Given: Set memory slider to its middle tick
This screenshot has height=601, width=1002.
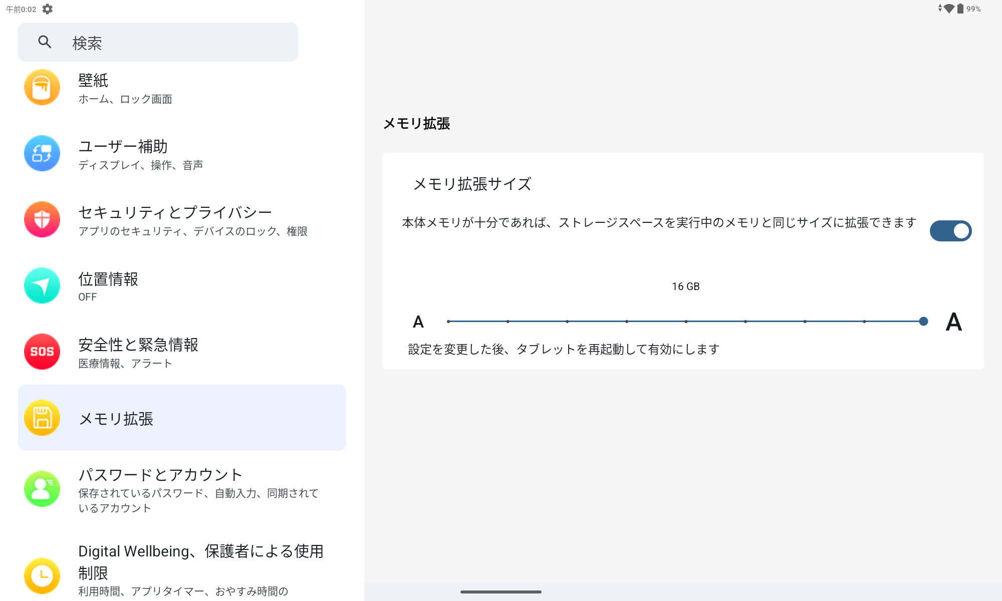Looking at the screenshot, I should tap(686, 322).
